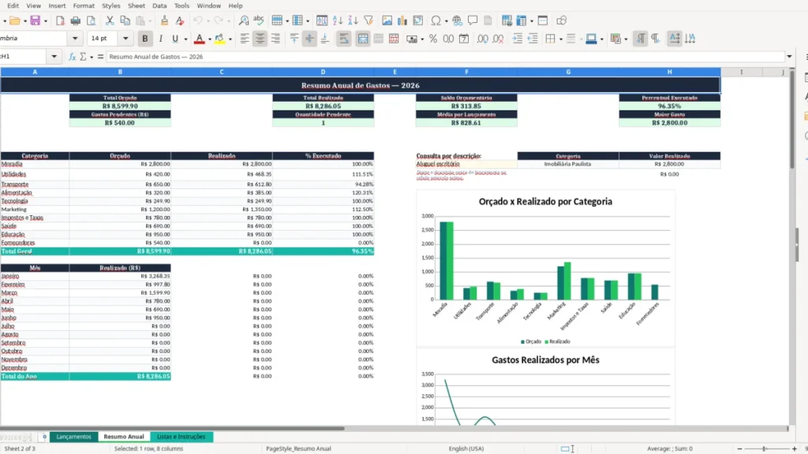Clear direct formatting icon
The image size is (808, 454).
point(179,20)
